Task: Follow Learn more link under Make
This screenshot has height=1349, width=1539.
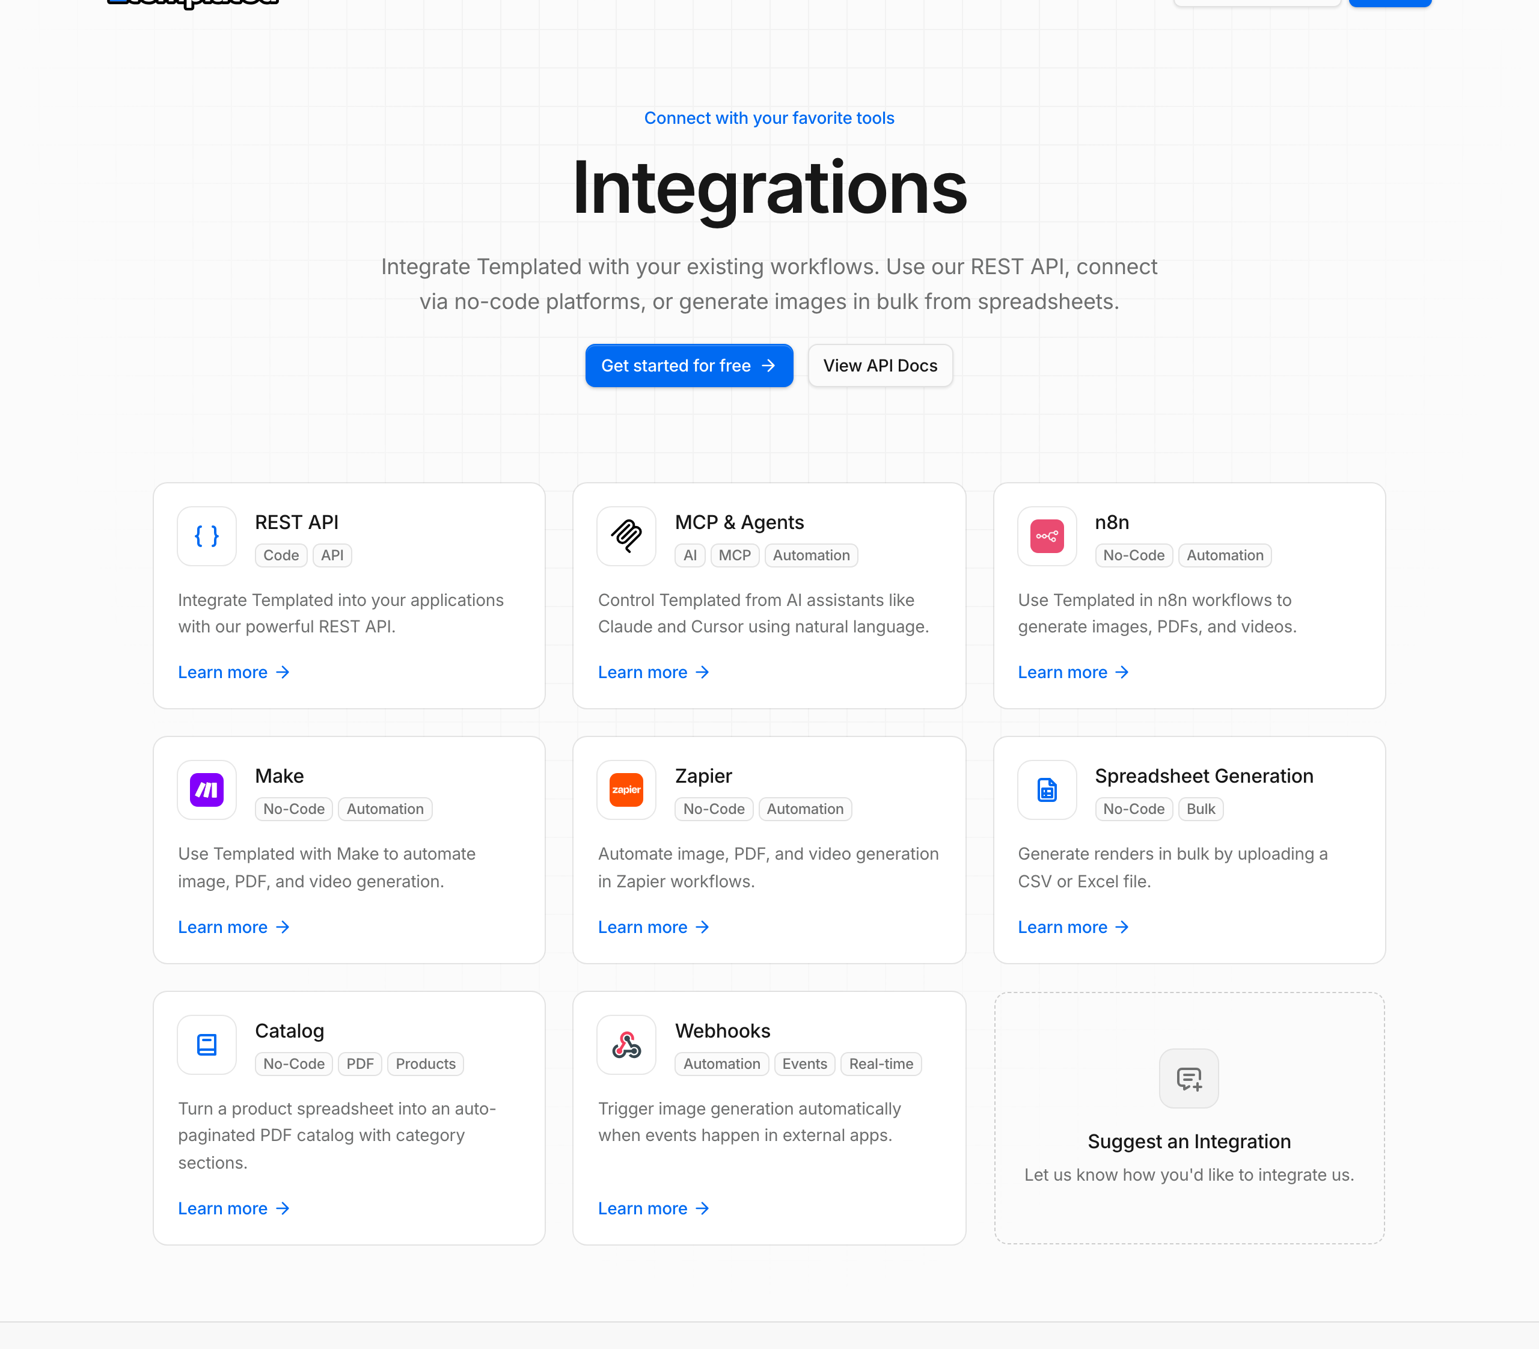Action: 233,928
